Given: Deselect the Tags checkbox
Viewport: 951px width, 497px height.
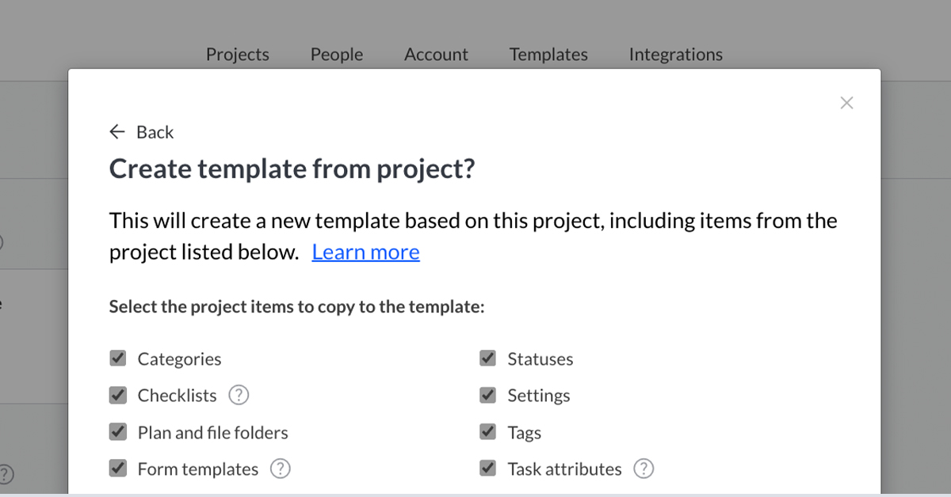Looking at the screenshot, I should click(x=488, y=432).
